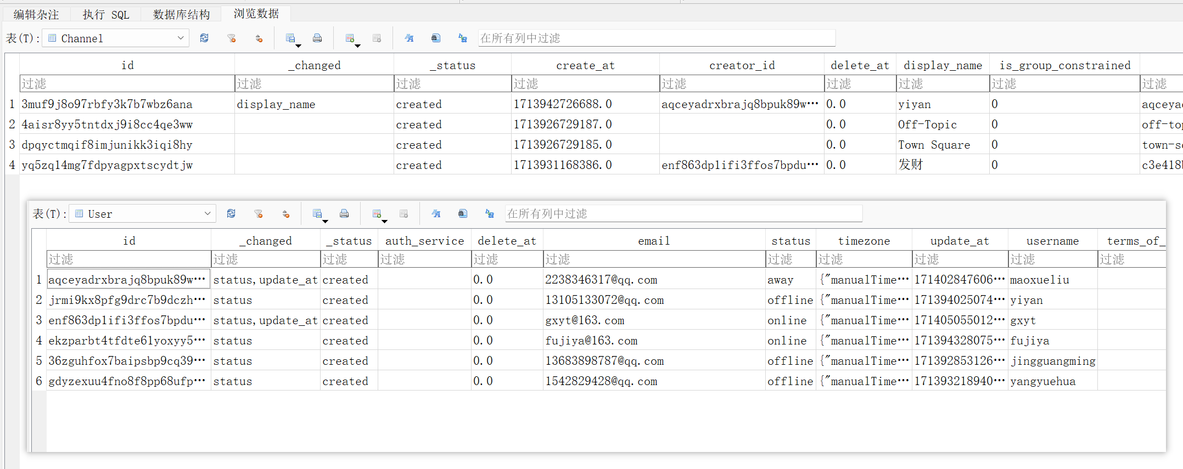Select Channel cell dpqyctmqif8imjunikk3iqi8hy
Screen dimensions: 1183x469
(127, 145)
